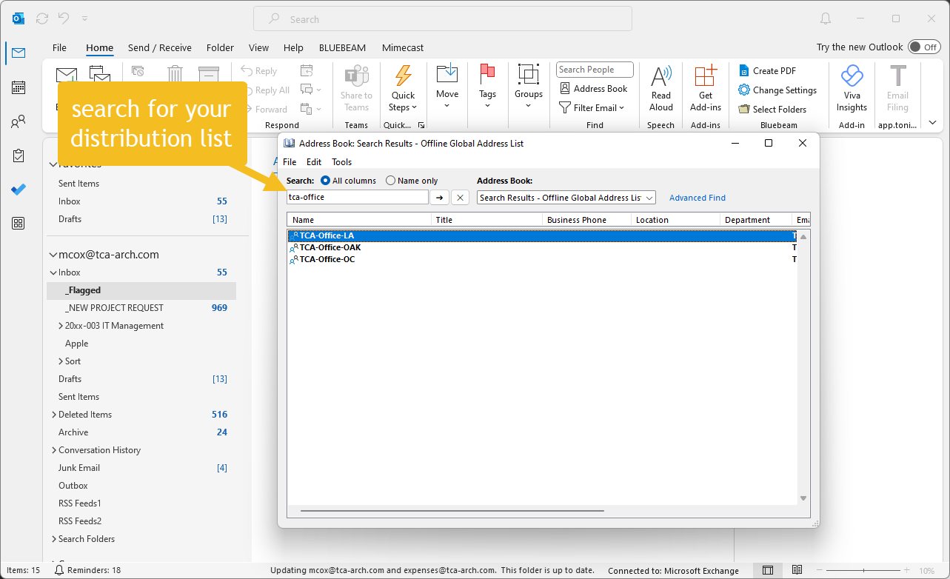Click the Reminders: 18 status bar item
Screen dimensions: 950x579
coord(87,570)
